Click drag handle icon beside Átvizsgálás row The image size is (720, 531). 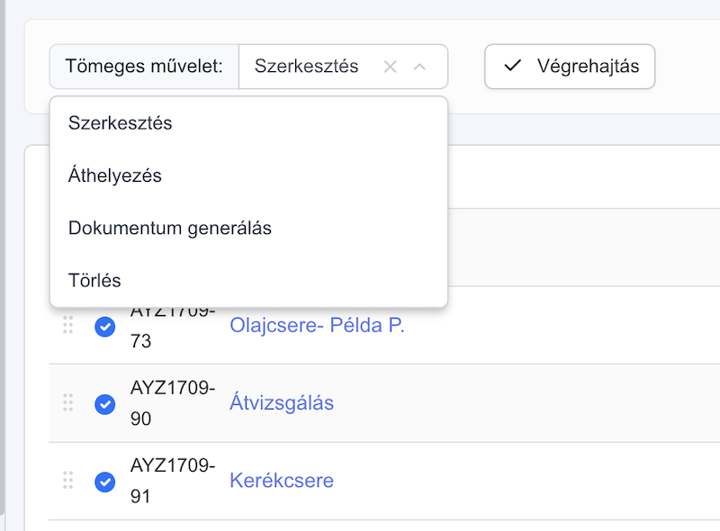(x=68, y=402)
